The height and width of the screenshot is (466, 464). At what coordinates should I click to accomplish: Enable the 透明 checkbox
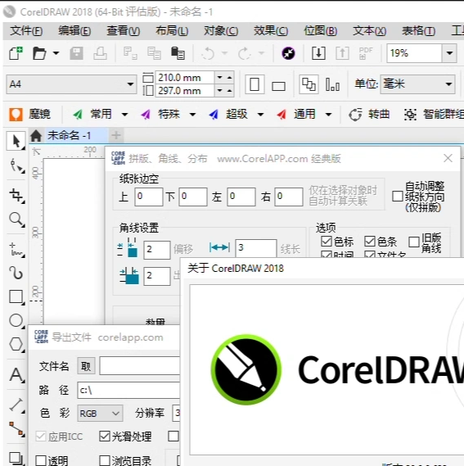coord(40,461)
